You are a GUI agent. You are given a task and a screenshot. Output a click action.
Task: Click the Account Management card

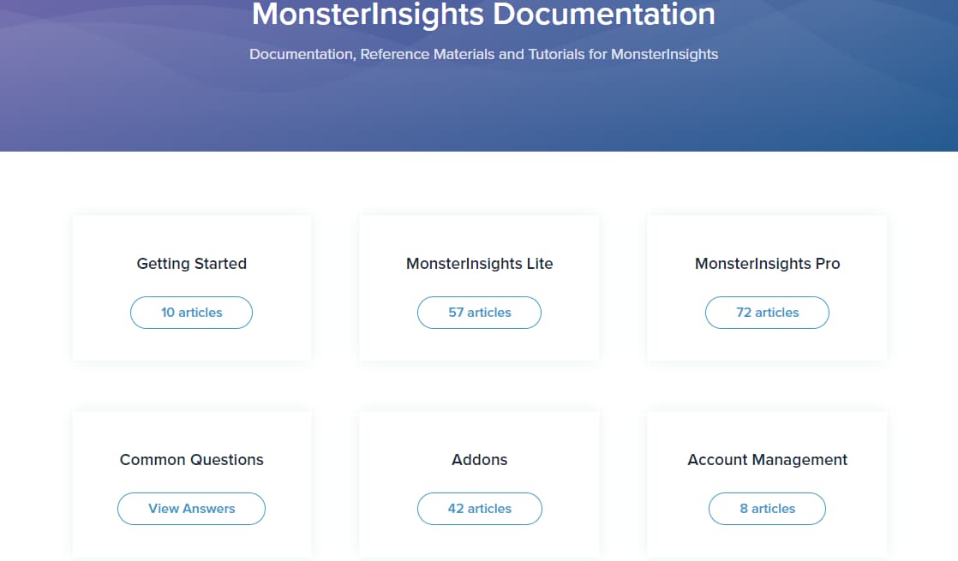[x=766, y=484]
